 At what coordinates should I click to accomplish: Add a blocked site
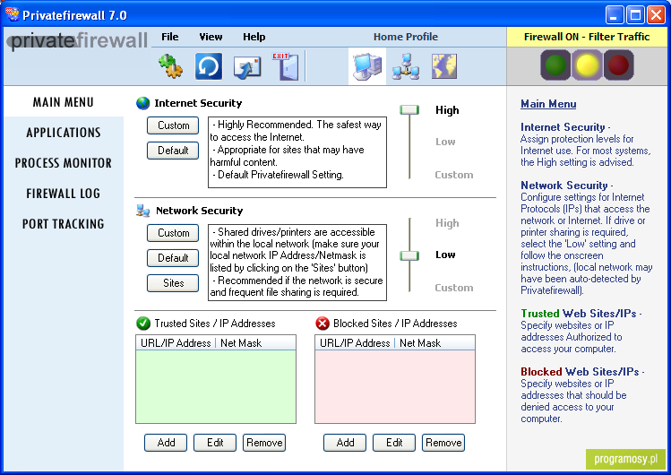[345, 443]
